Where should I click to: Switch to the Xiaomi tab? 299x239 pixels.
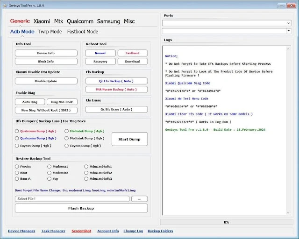point(42,21)
